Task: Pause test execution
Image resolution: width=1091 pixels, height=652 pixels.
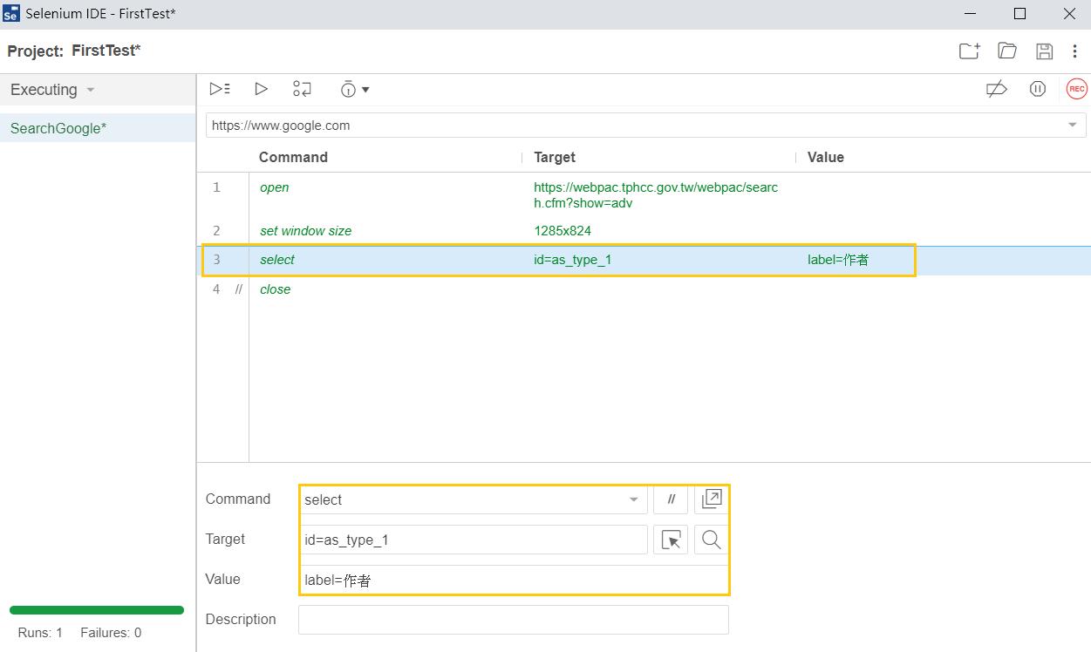Action: click(1038, 89)
